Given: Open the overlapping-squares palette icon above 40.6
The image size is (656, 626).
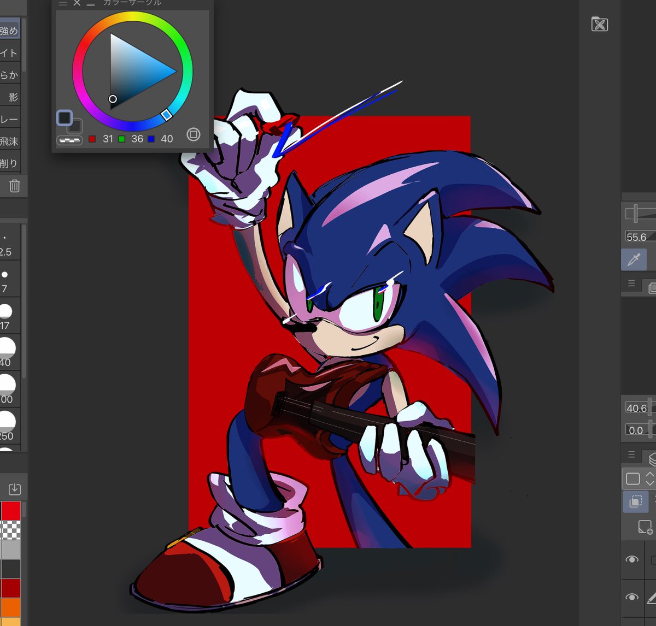Looking at the screenshot, I should pyautogui.click(x=652, y=287).
